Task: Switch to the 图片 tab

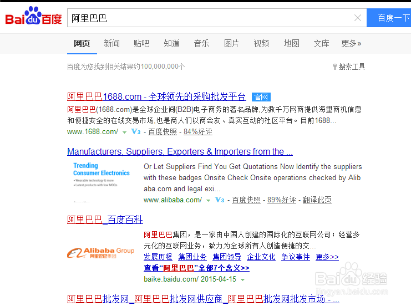Action: click(231, 43)
